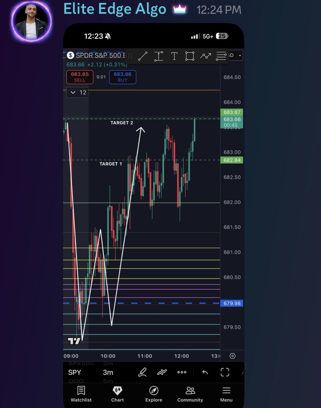The height and width of the screenshot is (408, 321).
Task: Open the 3m interval selector
Action: pos(108,372)
